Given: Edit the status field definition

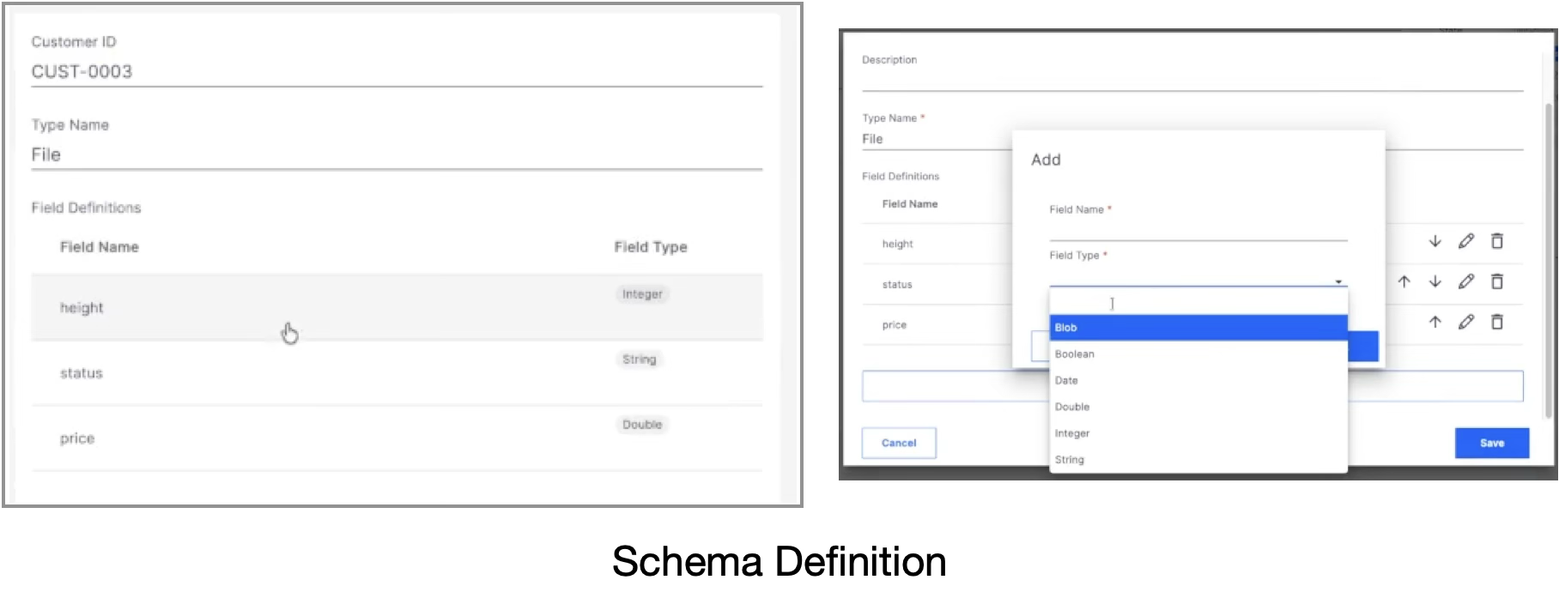Looking at the screenshot, I should pos(1466,281).
